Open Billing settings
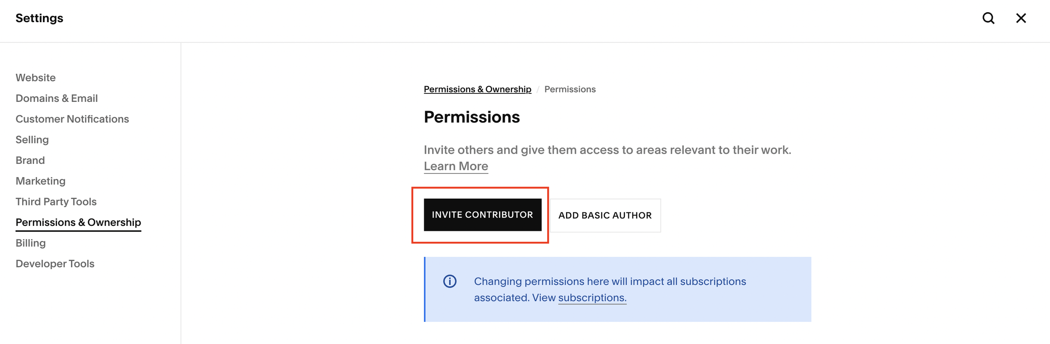Screen dimensions: 1050x344 [31, 243]
